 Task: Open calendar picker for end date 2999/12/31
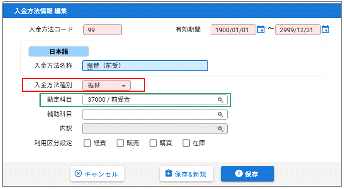(325, 29)
